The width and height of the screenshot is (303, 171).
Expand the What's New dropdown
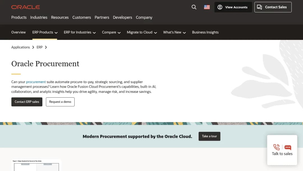(x=174, y=32)
